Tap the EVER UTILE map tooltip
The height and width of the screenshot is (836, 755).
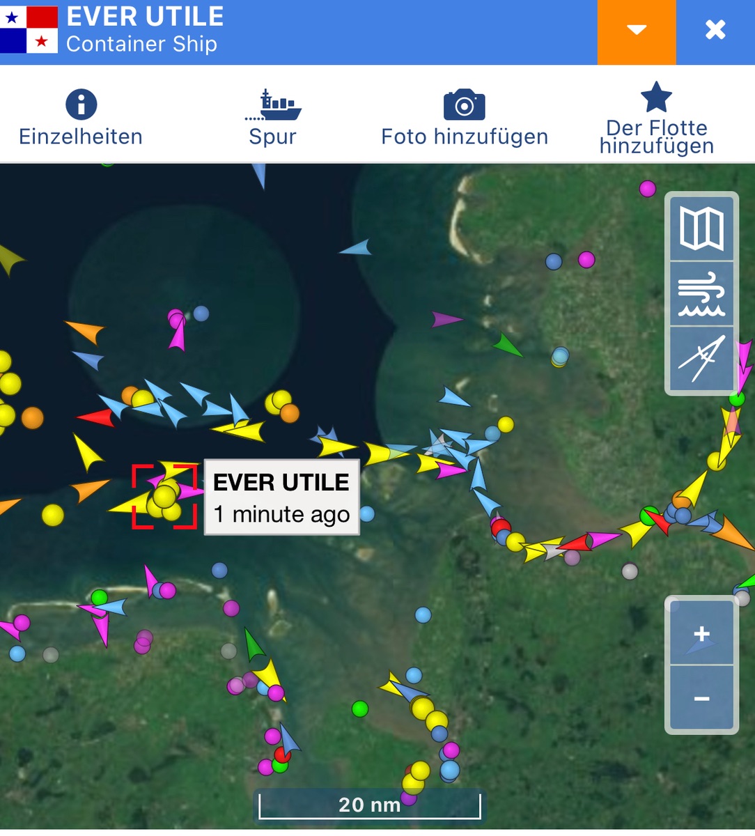[x=281, y=497]
